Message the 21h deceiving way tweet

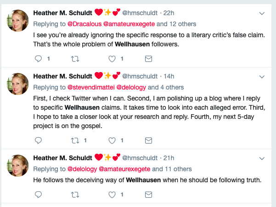(148, 195)
